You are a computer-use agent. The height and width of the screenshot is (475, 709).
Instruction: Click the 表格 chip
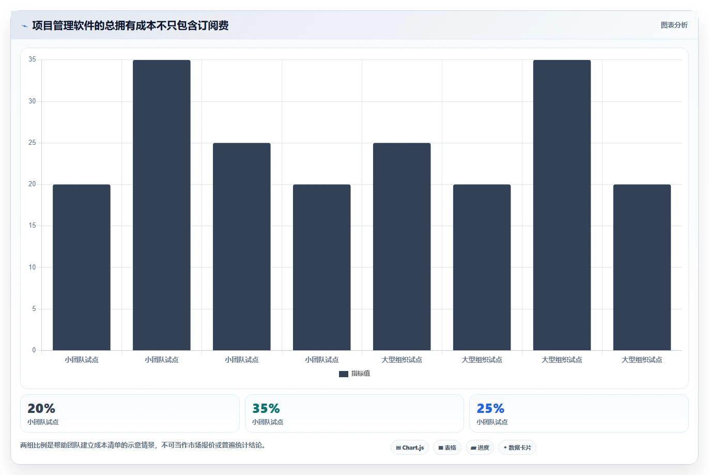(447, 448)
